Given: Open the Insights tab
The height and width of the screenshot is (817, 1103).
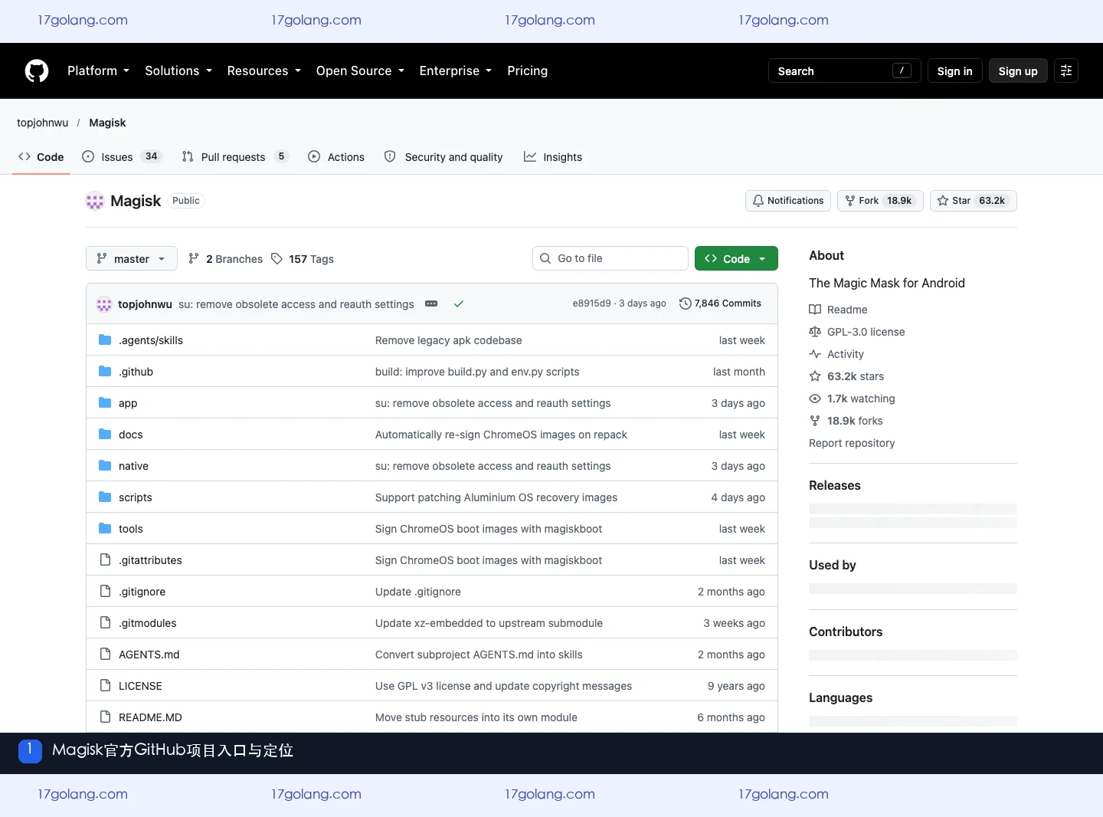Looking at the screenshot, I should tap(553, 157).
